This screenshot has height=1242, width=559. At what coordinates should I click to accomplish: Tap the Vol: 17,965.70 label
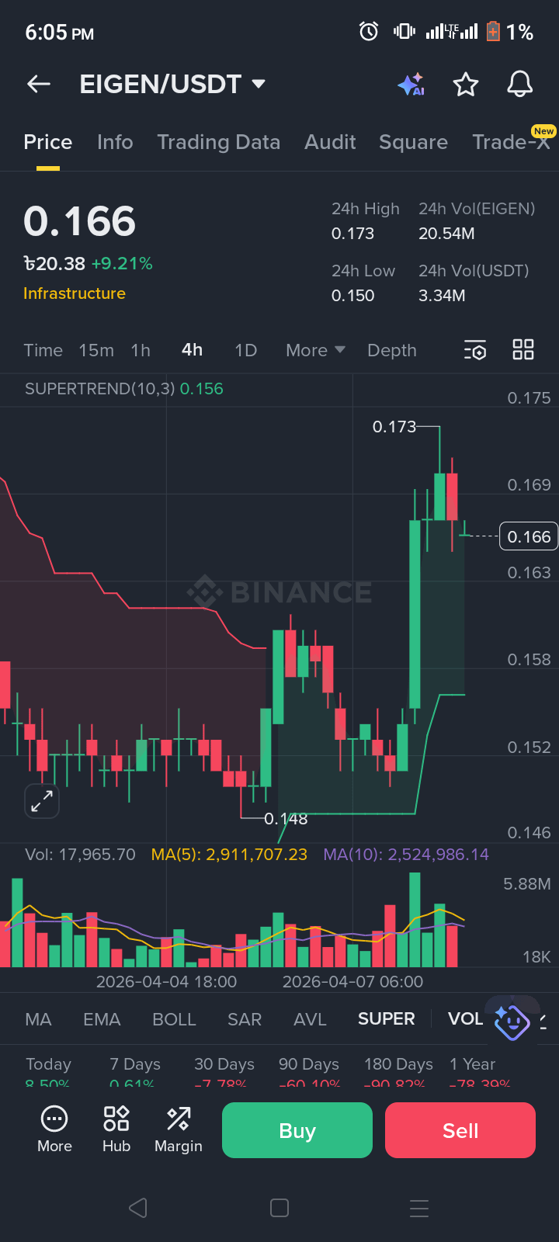tap(80, 855)
